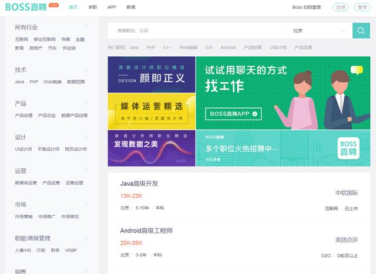Screen dimensions: 376x274
Task: Select hot job PHP under search bar
Action: click(x=151, y=48)
